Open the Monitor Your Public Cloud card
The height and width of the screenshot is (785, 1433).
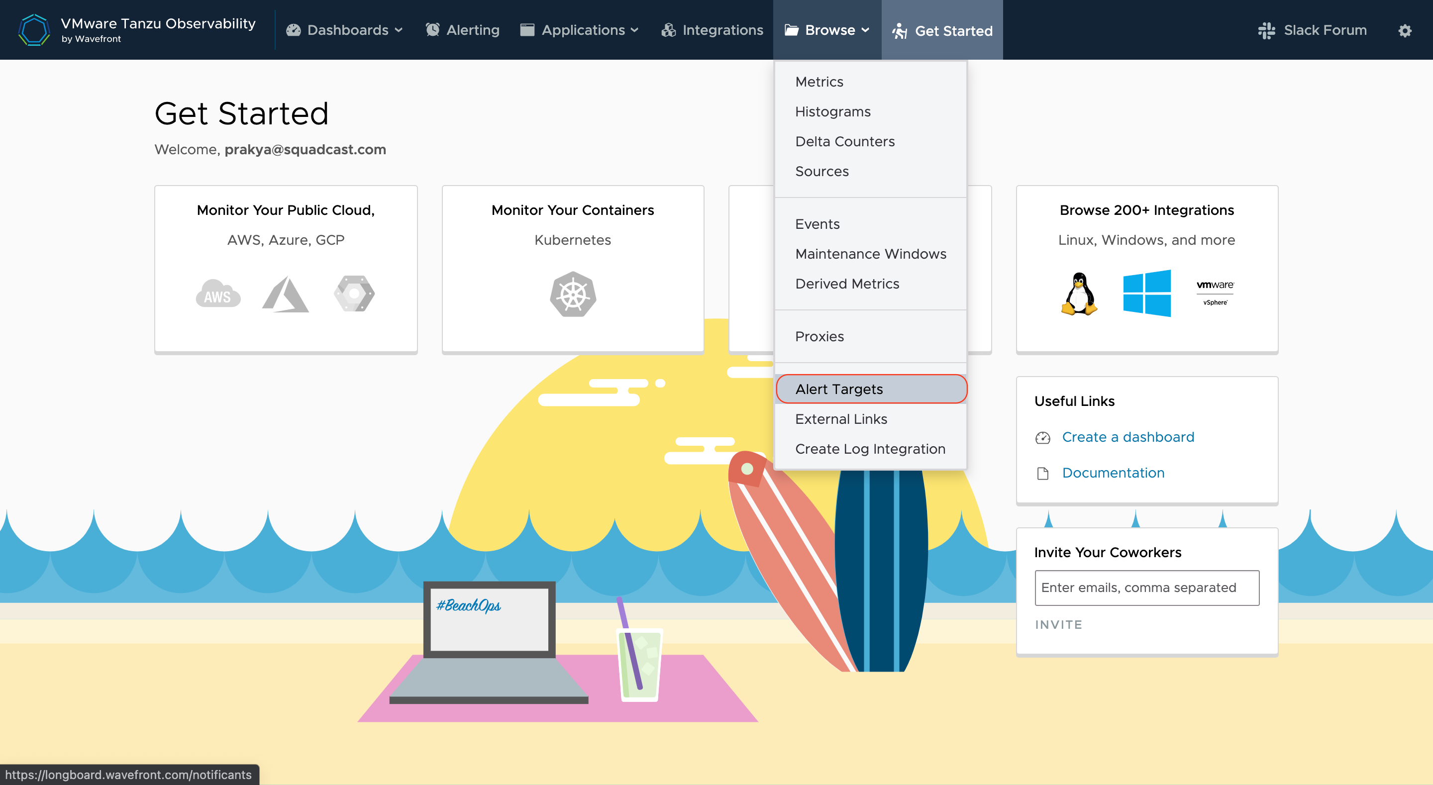tap(286, 269)
